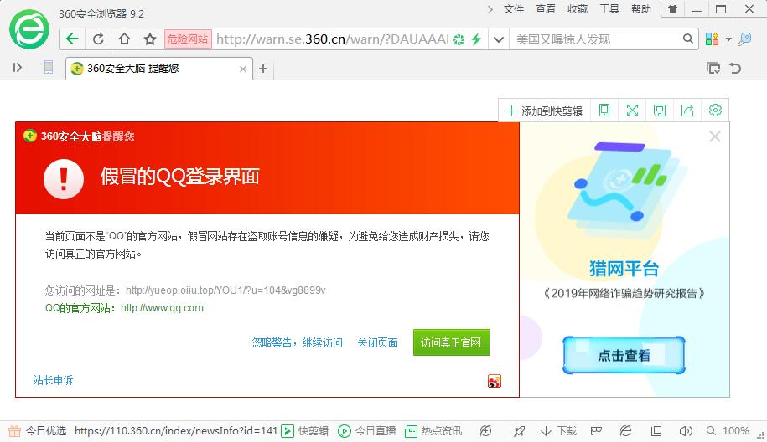Image resolution: width=767 pixels, height=442 pixels.
Task: Open the extensions grid icon
Action: [712, 39]
